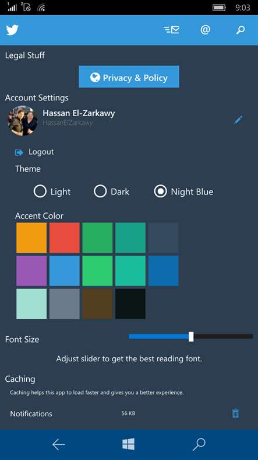Open the direct messages envelope icon

171,30
